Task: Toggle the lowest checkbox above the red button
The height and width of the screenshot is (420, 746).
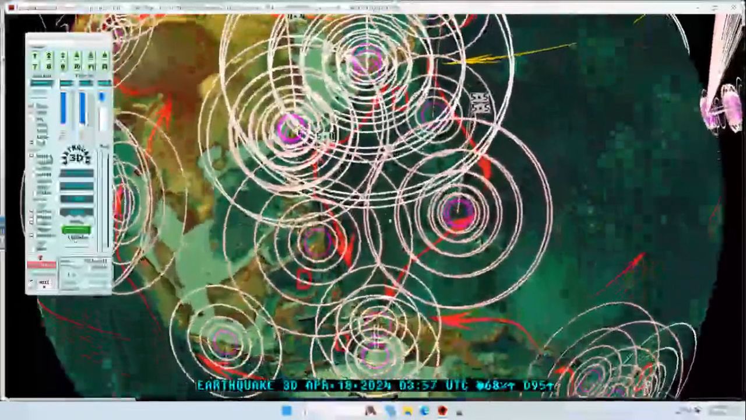Action: pos(32,249)
